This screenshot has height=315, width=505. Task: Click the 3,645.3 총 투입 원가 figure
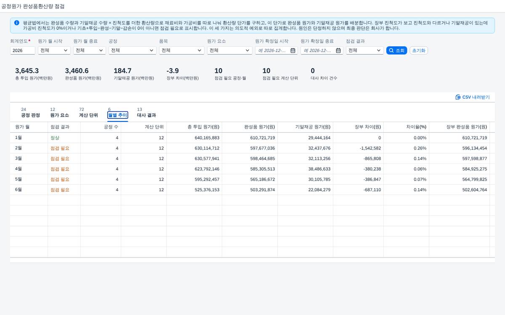tap(27, 71)
